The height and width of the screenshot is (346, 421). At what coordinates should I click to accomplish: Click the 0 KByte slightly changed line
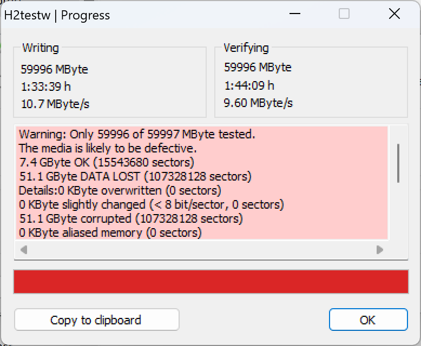[x=151, y=204]
